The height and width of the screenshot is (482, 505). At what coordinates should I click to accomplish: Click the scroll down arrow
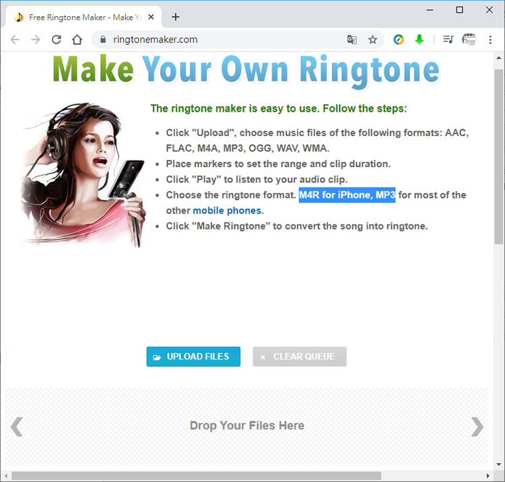498,464
